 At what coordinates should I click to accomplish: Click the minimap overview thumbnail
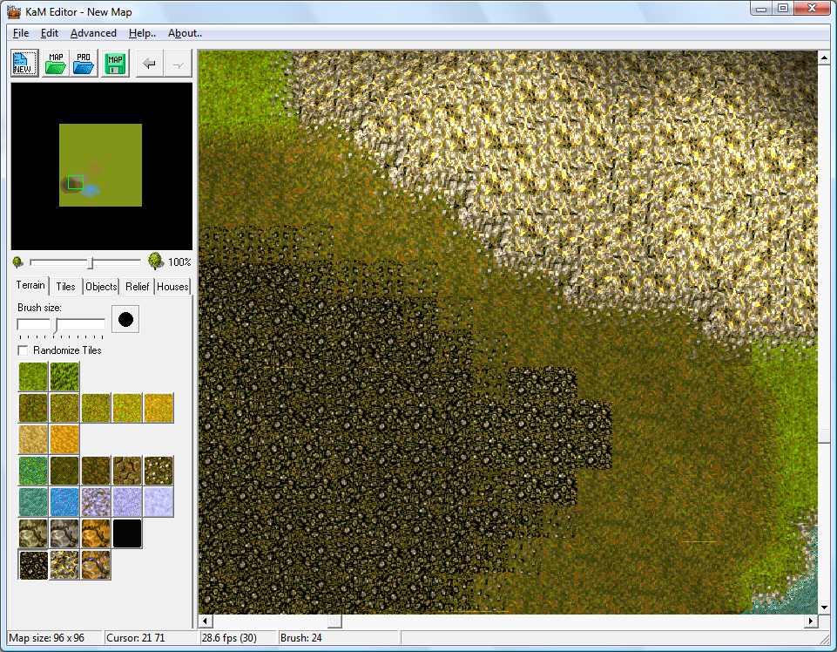coord(101,166)
